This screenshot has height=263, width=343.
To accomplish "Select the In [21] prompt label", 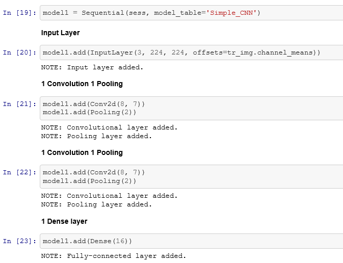I will [19, 104].
